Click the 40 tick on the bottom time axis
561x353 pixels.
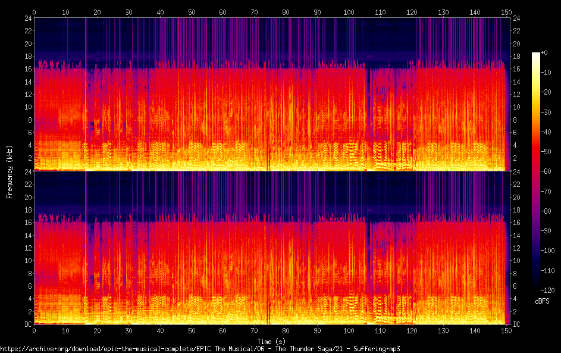pyautogui.click(x=160, y=331)
